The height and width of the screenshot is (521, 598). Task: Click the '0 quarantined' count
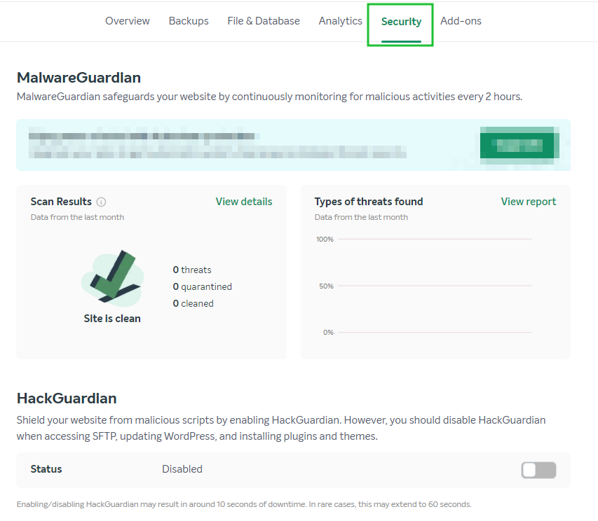[202, 287]
